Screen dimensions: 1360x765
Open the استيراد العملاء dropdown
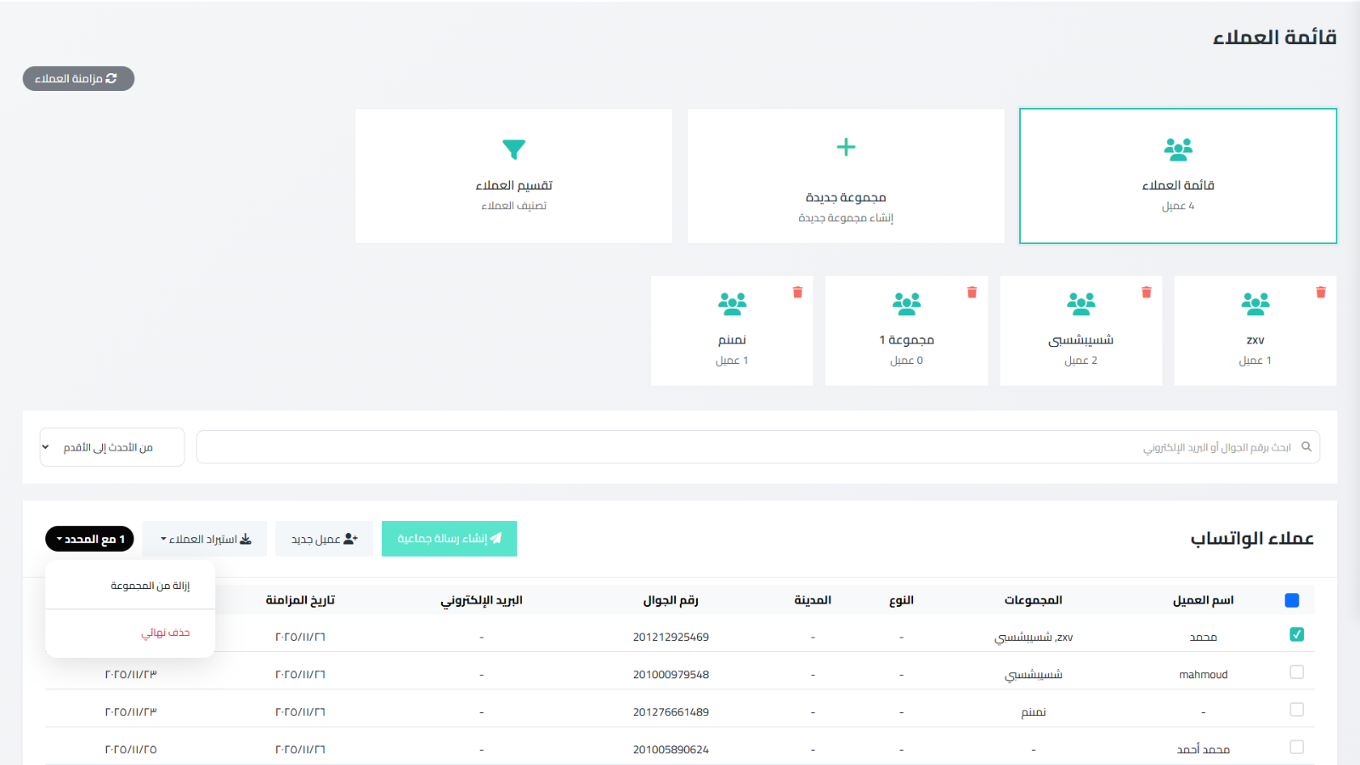click(x=204, y=538)
